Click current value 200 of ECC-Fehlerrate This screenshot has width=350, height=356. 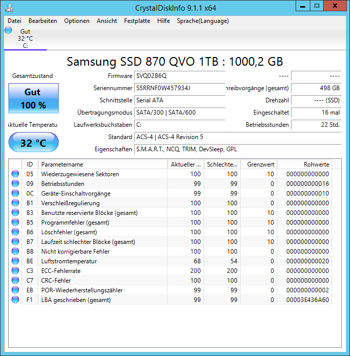coord(195,271)
